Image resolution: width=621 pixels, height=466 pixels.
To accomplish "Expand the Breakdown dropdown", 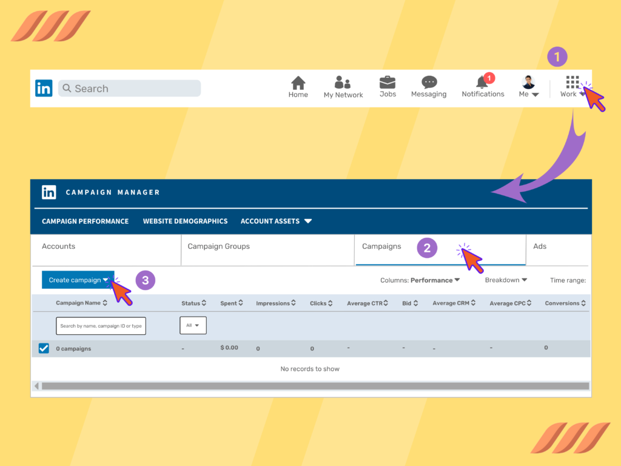I will click(506, 280).
